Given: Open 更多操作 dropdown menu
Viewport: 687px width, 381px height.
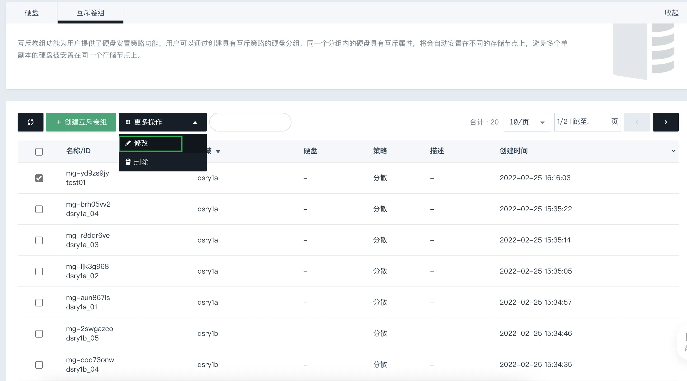Looking at the screenshot, I should [x=163, y=122].
